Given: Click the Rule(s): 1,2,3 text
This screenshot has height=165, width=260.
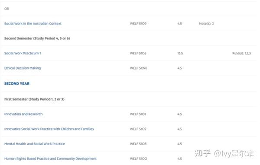Looking at the screenshot, I should (x=242, y=53).
